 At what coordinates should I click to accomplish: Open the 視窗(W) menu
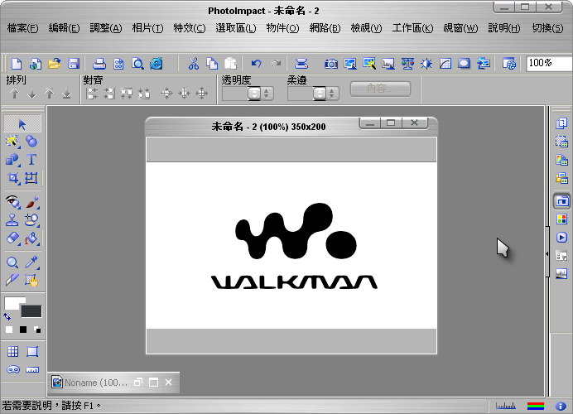pos(460,28)
